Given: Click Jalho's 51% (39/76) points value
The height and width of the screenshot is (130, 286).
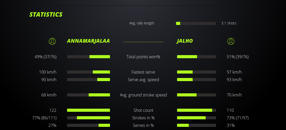Looking at the screenshot, I should point(237,57).
